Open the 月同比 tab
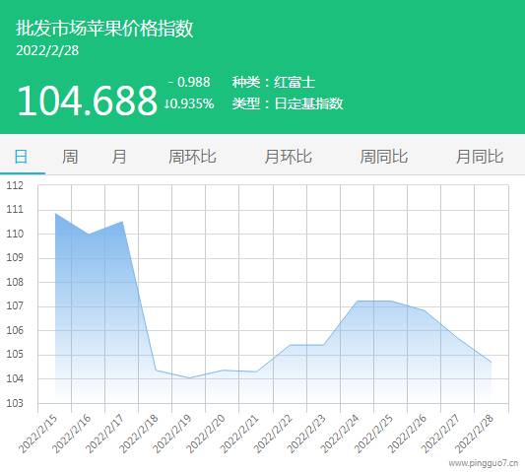The height and width of the screenshot is (472, 525). tap(480, 157)
